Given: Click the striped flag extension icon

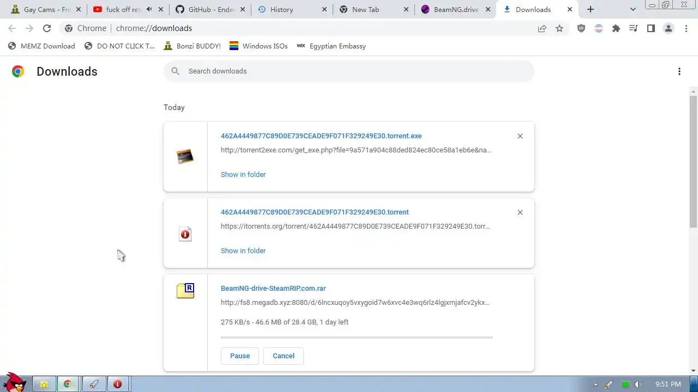Looking at the screenshot, I should tap(599, 28).
